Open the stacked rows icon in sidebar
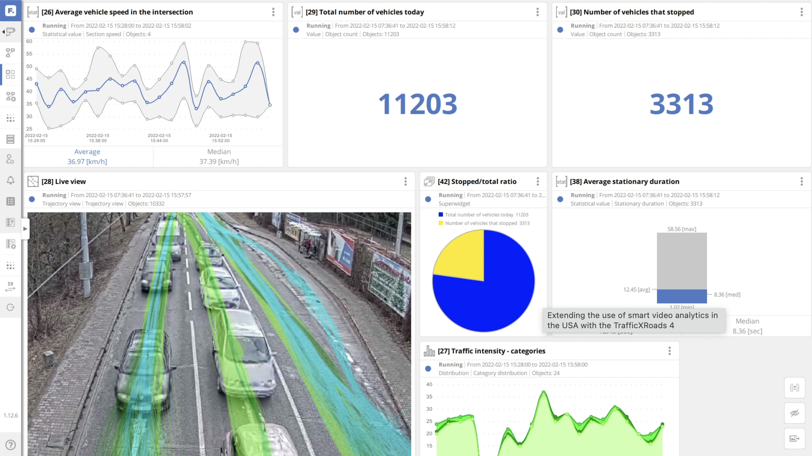Screen dimensions: 812x456 click(11, 139)
